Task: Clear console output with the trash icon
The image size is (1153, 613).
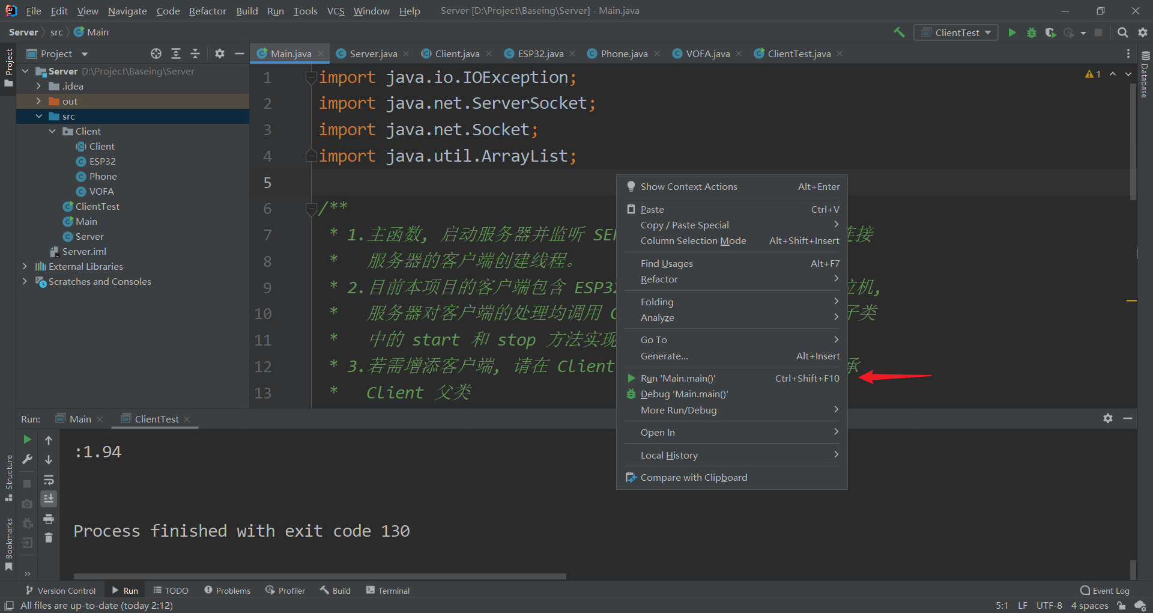Action: (x=49, y=538)
